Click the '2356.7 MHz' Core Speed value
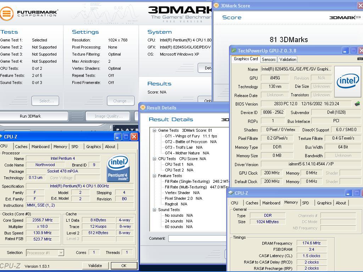The width and height of the screenshot is (363, 272). (x=43, y=220)
